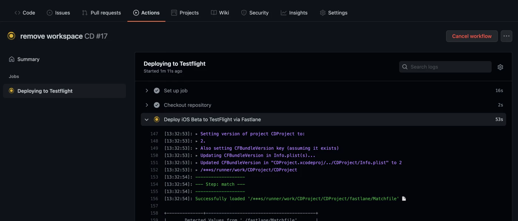This screenshot has height=221, width=518.
Task: Click the Code brackets icon in navigation
Action: pos(17,12)
